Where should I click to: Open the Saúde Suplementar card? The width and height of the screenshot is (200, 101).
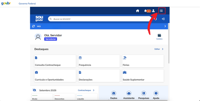coord(143,76)
